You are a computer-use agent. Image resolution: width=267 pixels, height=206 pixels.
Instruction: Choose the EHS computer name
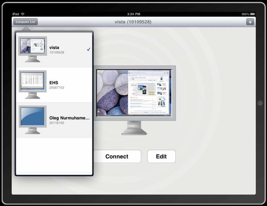[x=54, y=83]
